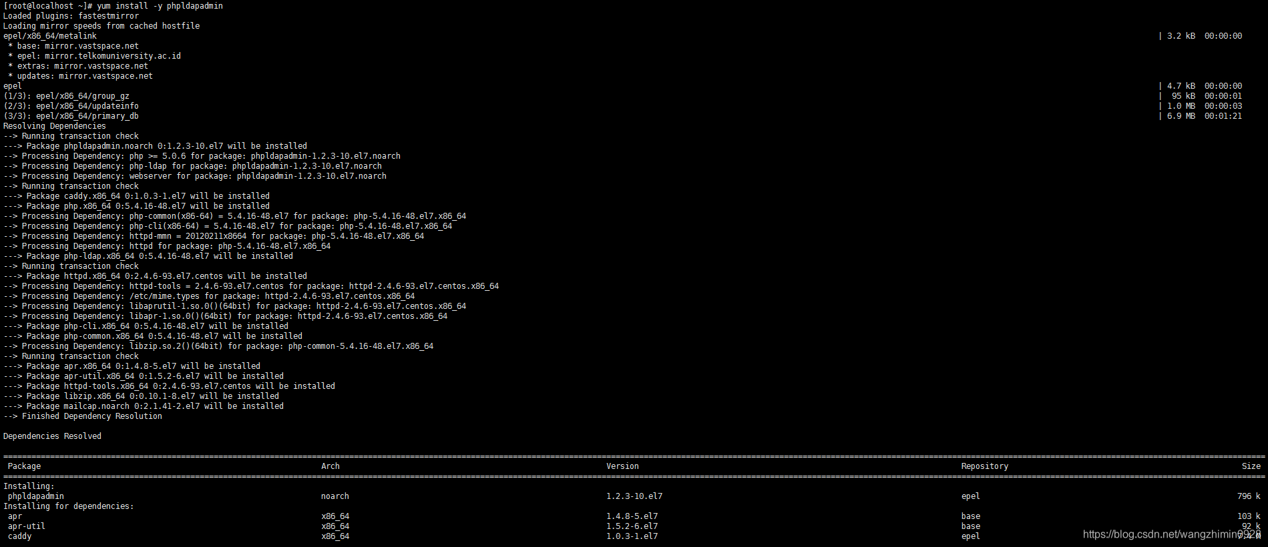Click 'libaprutil-1.so.0()(64bit)' dependency line
The image size is (1268, 547).
pos(235,306)
